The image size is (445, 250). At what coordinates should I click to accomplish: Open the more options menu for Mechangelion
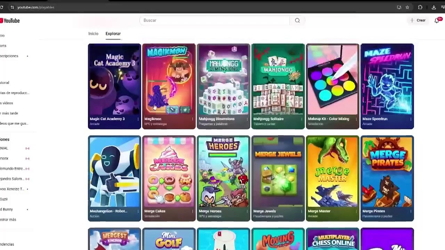pyautogui.click(x=138, y=211)
